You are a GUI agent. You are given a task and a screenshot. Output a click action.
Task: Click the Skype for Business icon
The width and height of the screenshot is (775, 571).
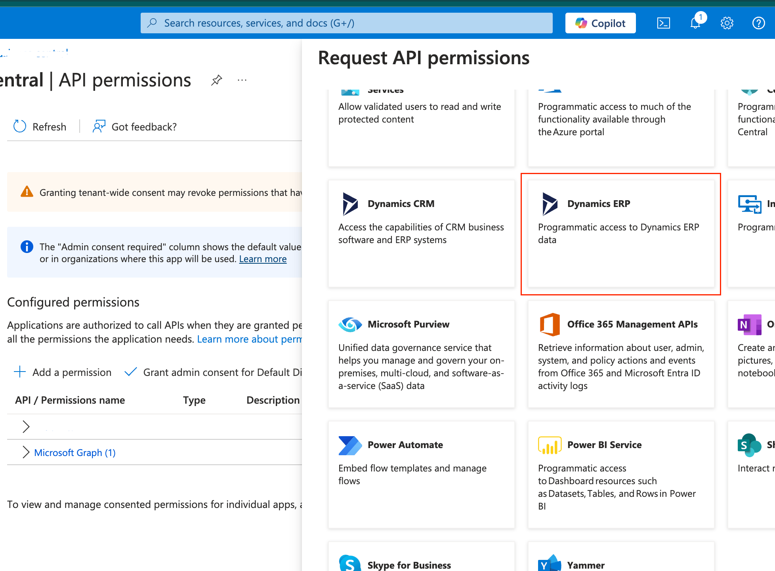click(350, 563)
